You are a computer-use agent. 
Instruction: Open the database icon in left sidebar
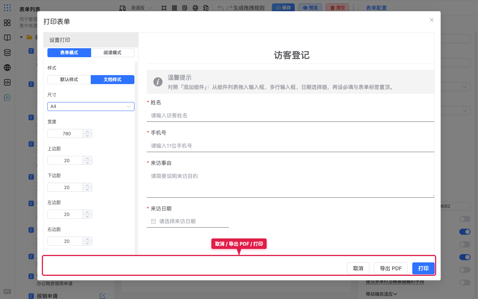tap(7, 53)
